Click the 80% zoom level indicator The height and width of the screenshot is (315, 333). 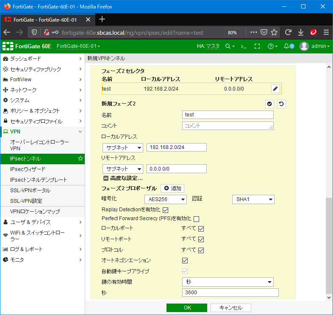(x=232, y=33)
